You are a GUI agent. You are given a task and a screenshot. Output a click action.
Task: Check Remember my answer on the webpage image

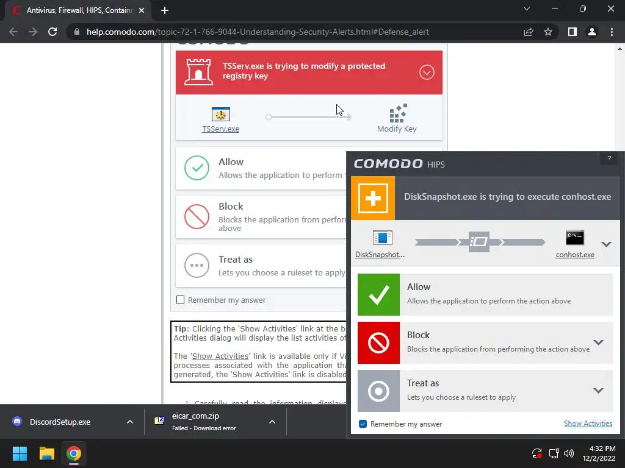click(181, 300)
